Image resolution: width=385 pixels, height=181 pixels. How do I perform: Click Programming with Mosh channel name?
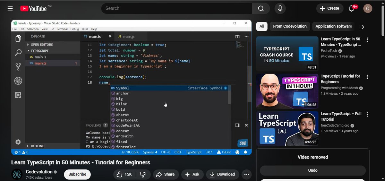(339, 88)
